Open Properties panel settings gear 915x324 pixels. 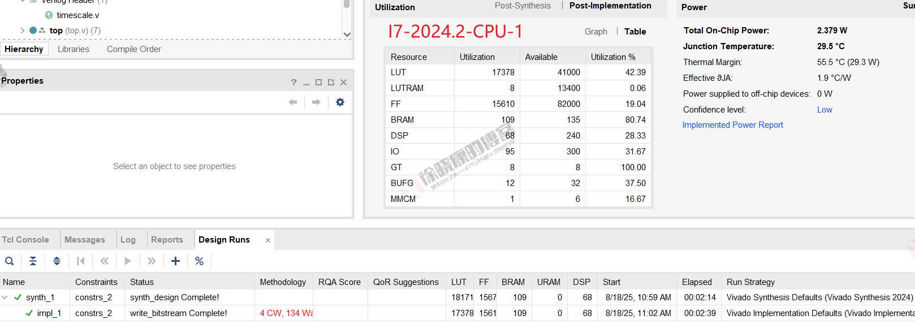[340, 102]
